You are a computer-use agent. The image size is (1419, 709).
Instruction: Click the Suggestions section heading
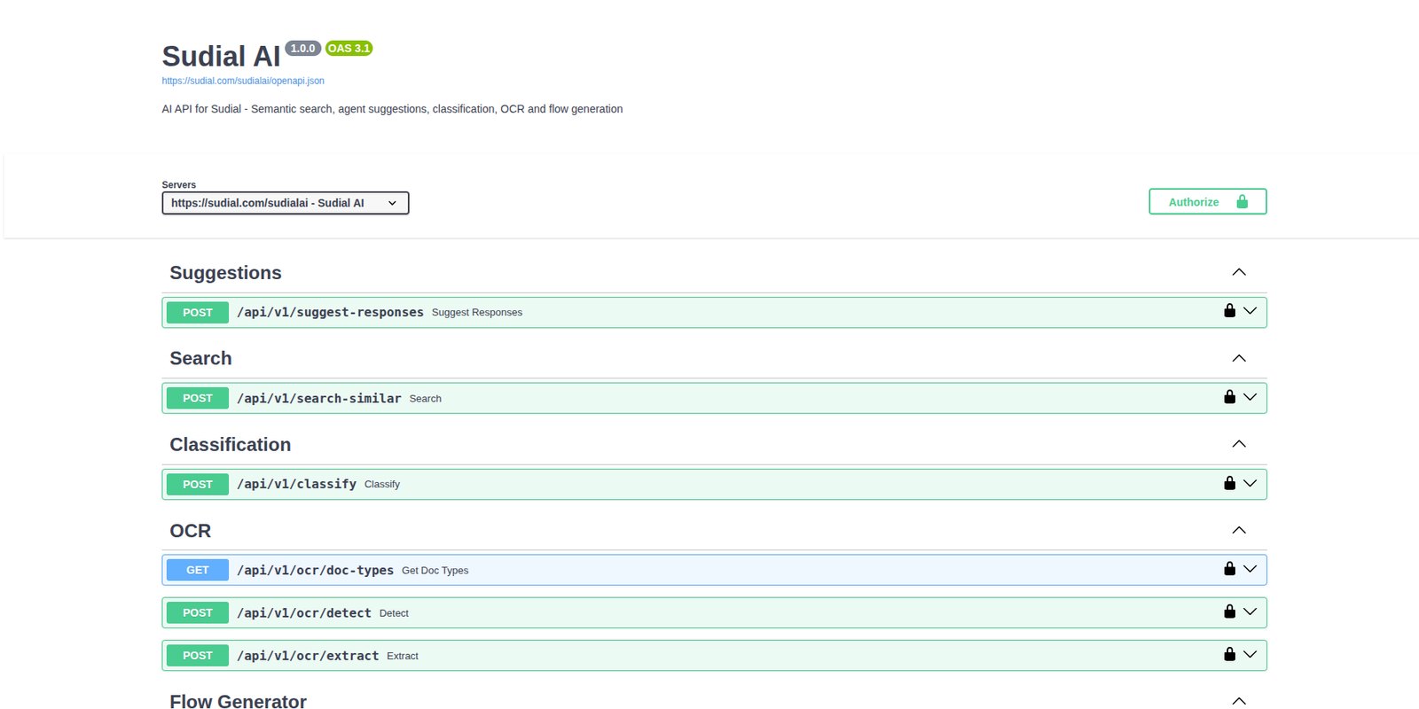pyautogui.click(x=225, y=273)
